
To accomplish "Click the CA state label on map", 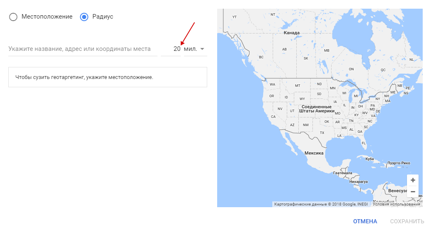I will coord(273,117).
